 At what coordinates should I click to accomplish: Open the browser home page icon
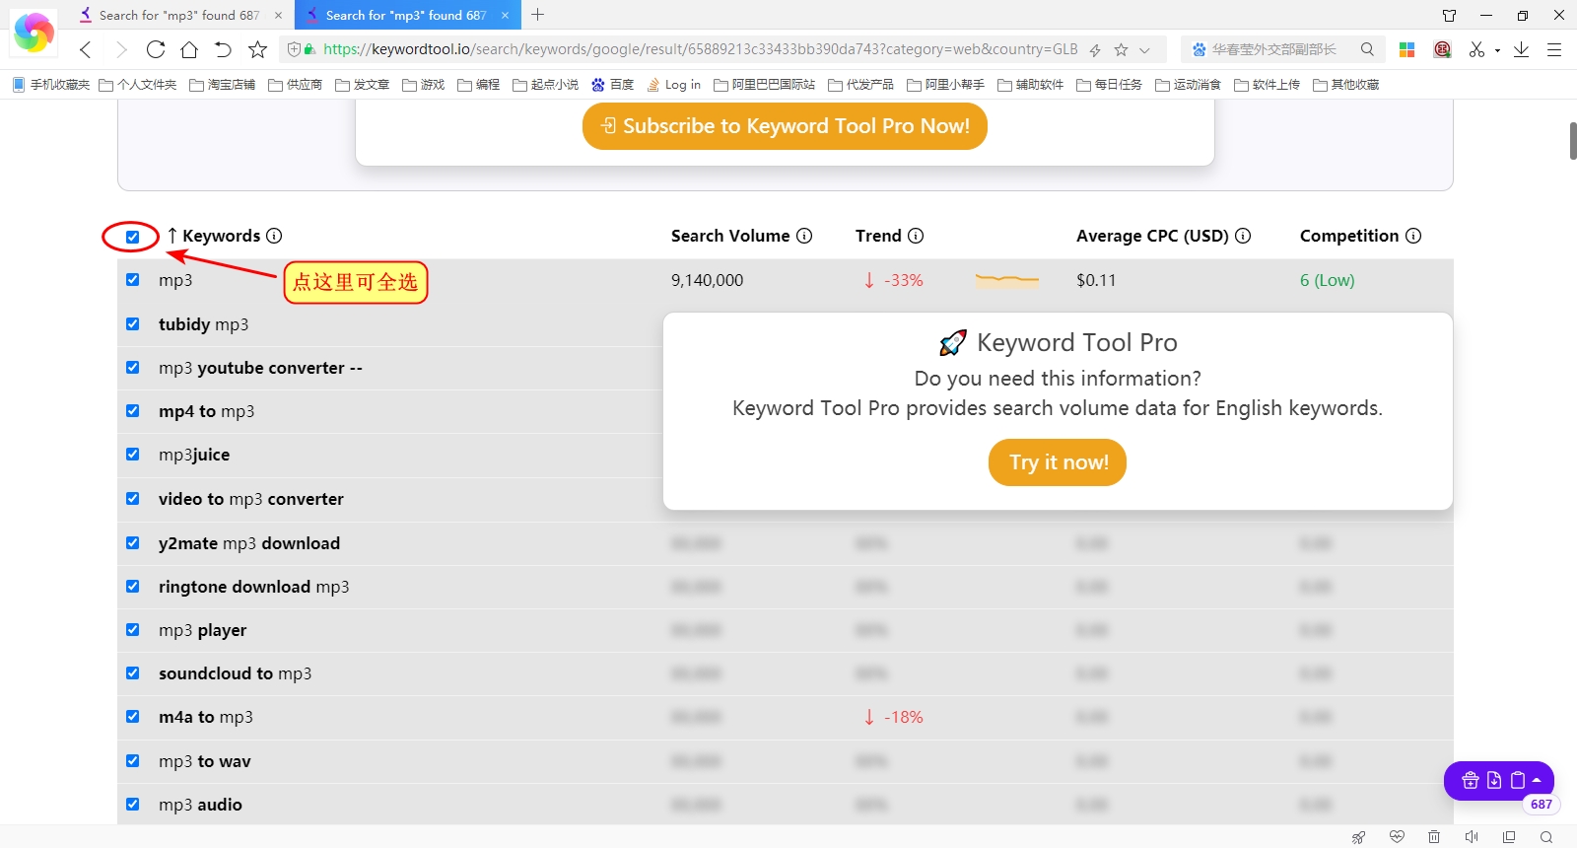(x=189, y=49)
